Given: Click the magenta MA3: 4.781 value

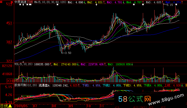Looking at the screenshot, I should coord(114,2).
